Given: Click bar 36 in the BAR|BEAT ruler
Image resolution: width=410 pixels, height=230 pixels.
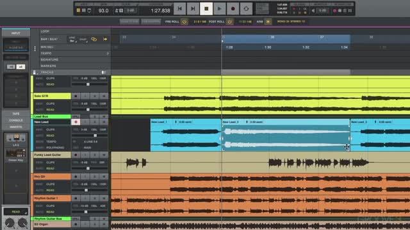Looking at the screenshot, I should [272, 37].
